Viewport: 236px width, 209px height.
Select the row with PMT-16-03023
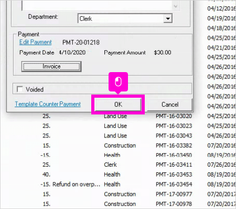point(138,126)
